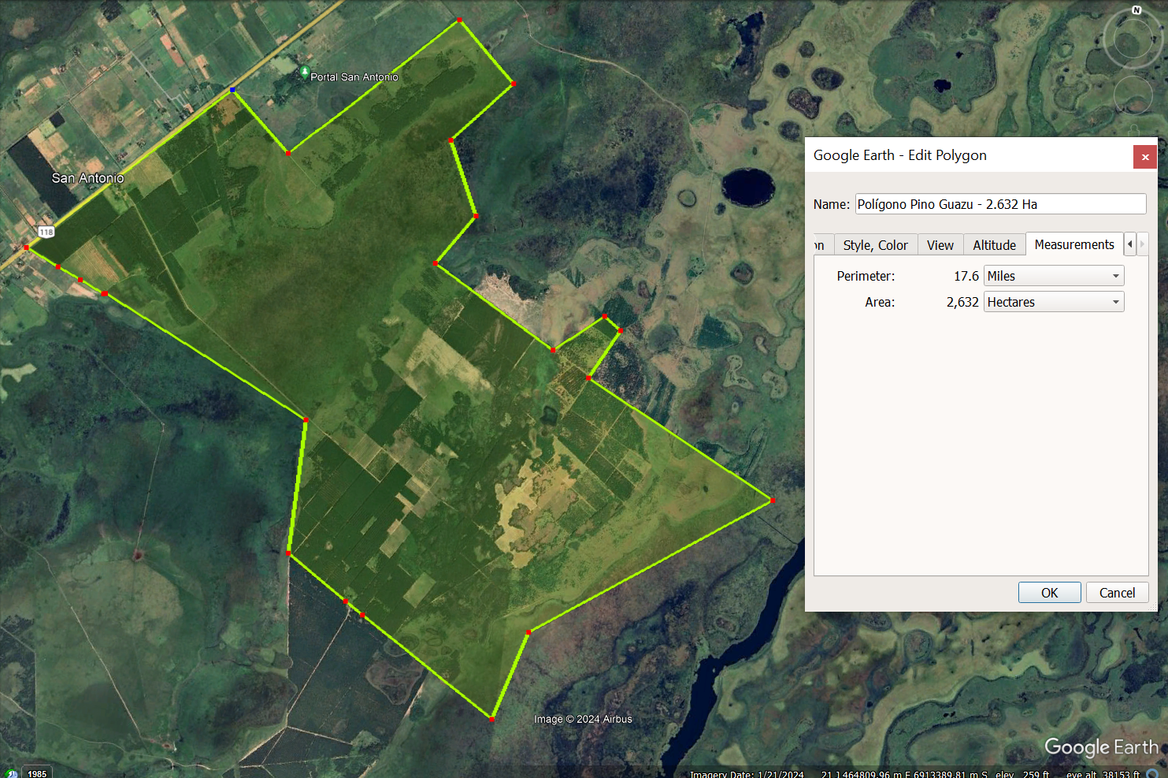This screenshot has width=1168, height=778.
Task: Switch to the Style, Color tab
Action: 875,245
